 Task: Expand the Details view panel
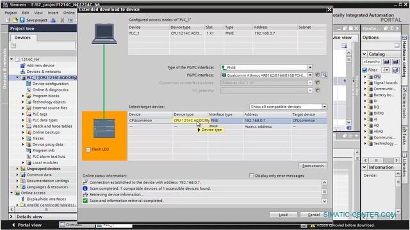coord(12,217)
